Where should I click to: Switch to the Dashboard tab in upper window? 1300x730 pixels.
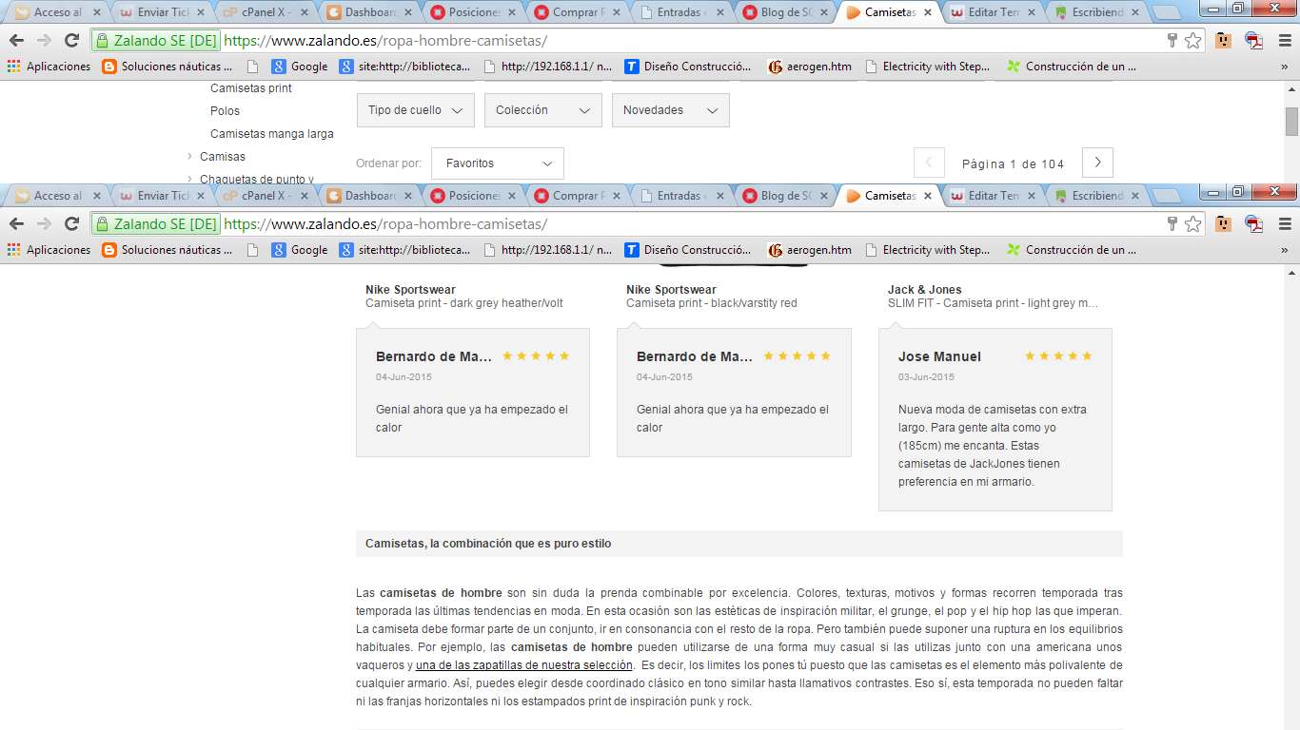coord(371,12)
